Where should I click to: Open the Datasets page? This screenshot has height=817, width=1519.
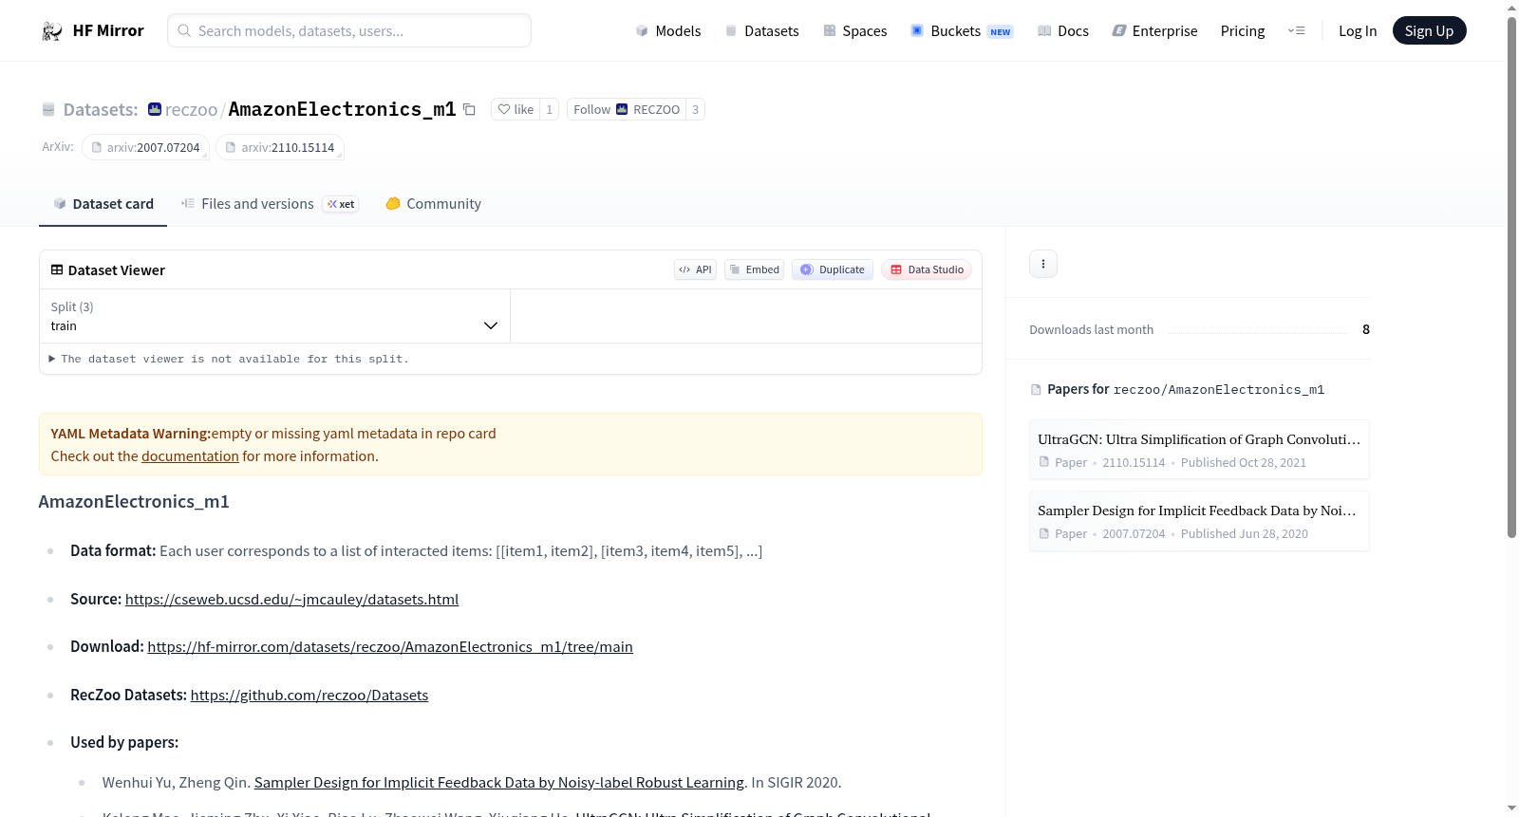point(761,31)
